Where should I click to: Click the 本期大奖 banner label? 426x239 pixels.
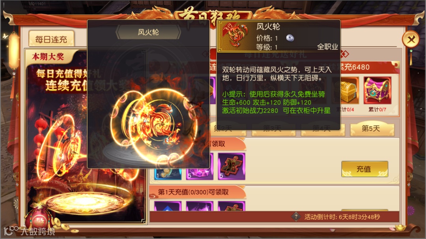48,57
